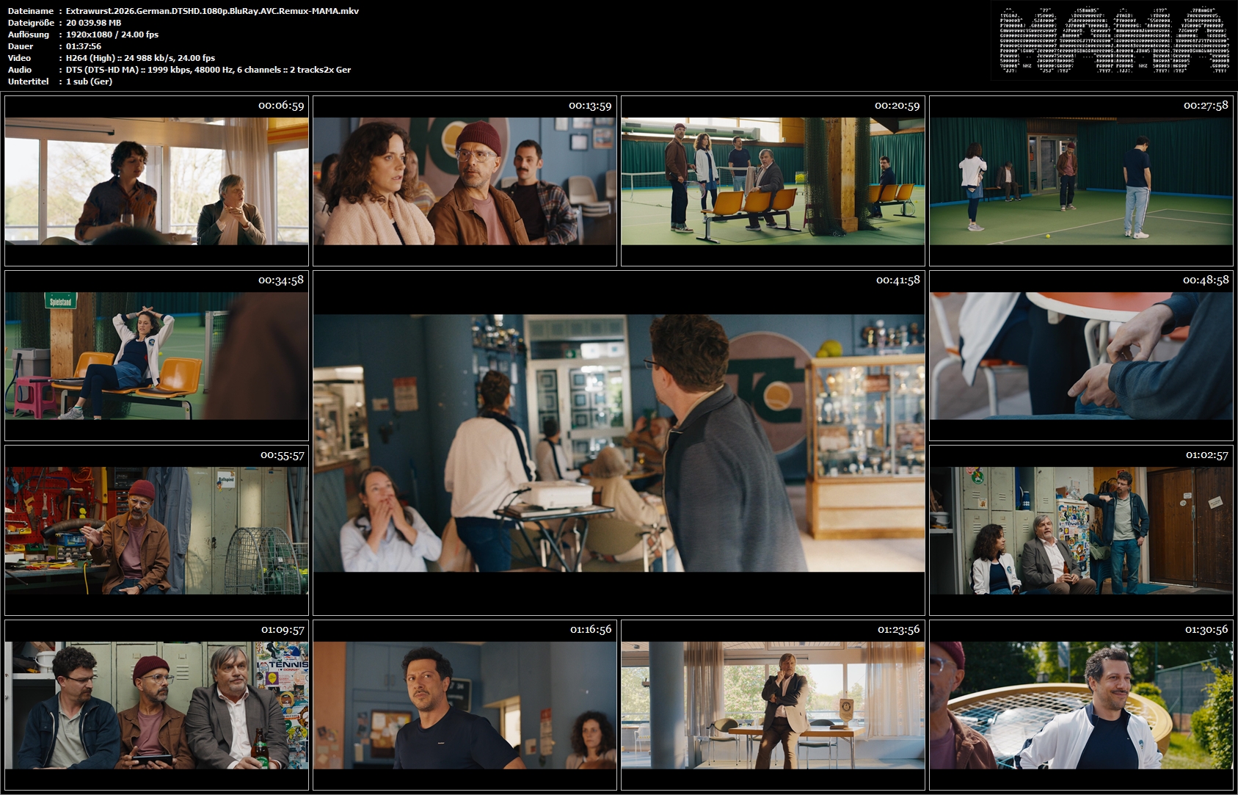The width and height of the screenshot is (1238, 795).
Task: Click the Dauer label
Action: [x=21, y=46]
